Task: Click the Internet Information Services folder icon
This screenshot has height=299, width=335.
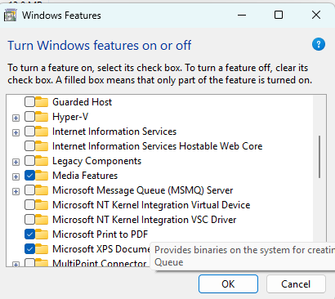Action: [42, 132]
